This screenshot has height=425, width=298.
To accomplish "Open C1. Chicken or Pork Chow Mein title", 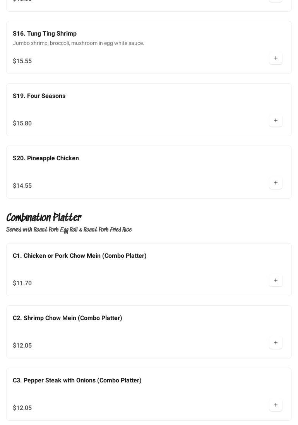I will [x=79, y=256].
